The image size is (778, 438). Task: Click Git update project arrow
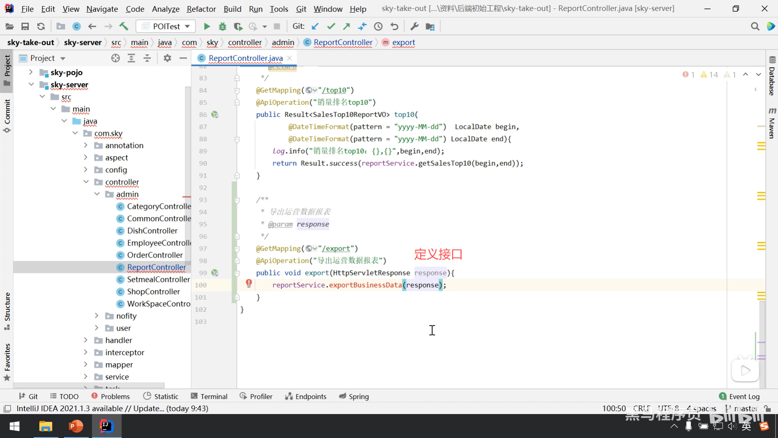coord(315,26)
